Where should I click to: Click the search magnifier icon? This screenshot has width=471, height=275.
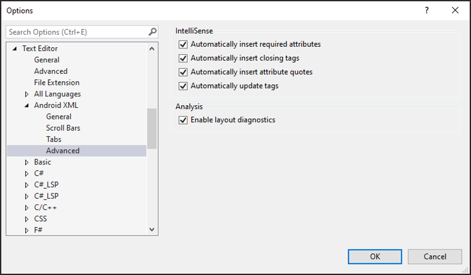tap(152, 32)
